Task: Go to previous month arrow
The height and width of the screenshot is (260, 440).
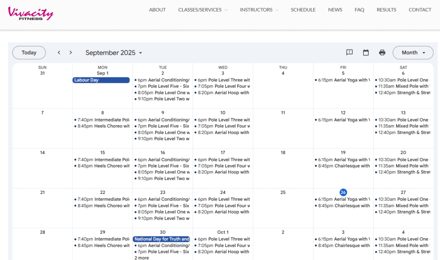Action: tap(59, 52)
